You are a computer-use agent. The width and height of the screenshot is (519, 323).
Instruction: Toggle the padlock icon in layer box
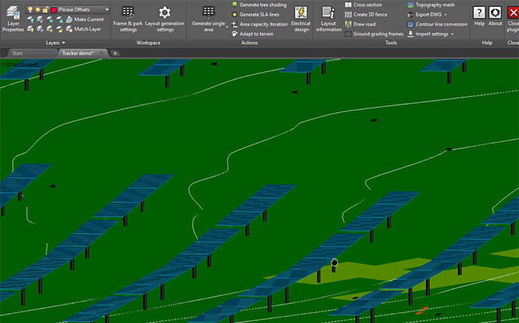[45, 9]
